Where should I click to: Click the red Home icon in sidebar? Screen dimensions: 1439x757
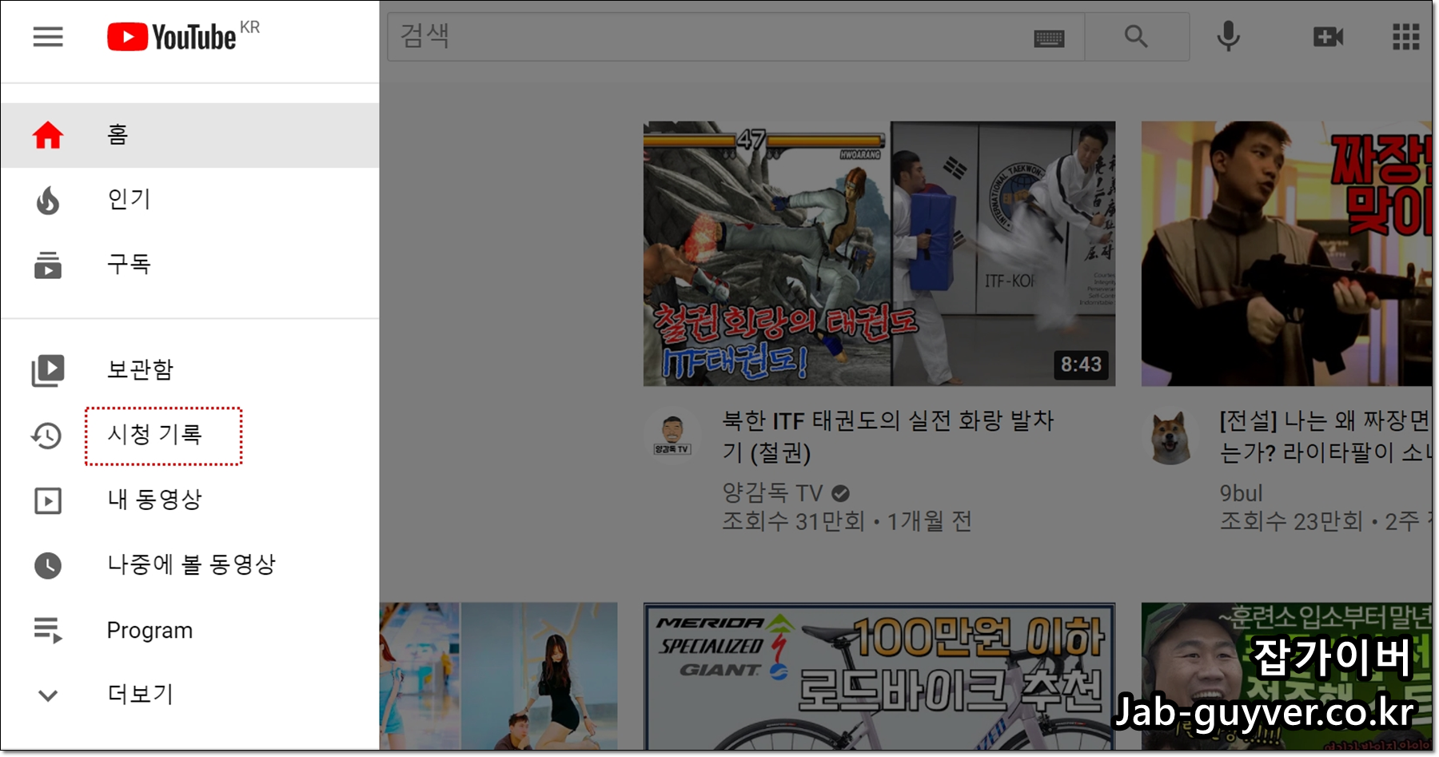tap(48, 134)
